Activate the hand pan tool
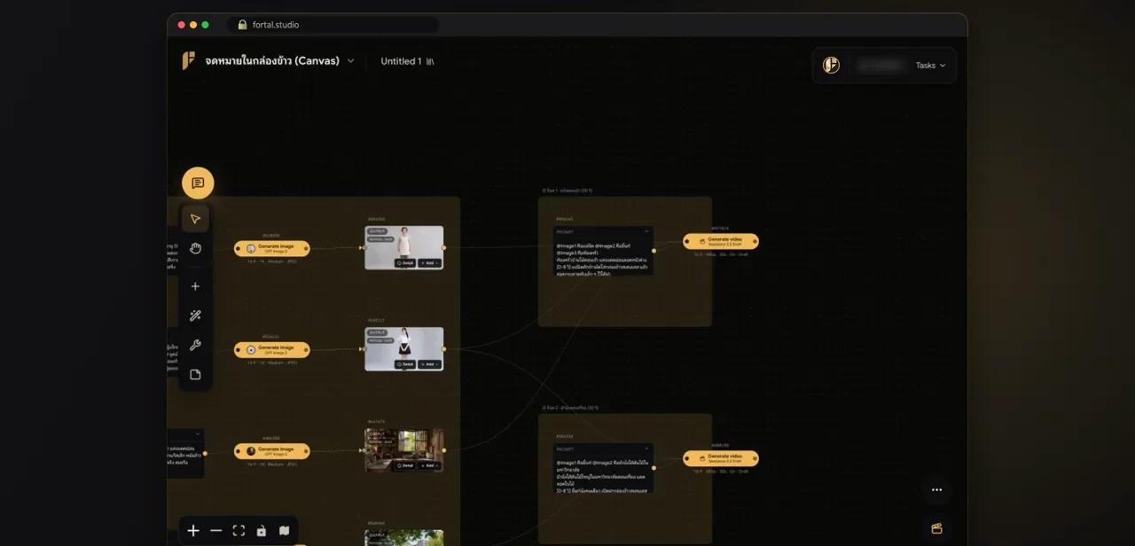1135x546 pixels. (x=196, y=248)
